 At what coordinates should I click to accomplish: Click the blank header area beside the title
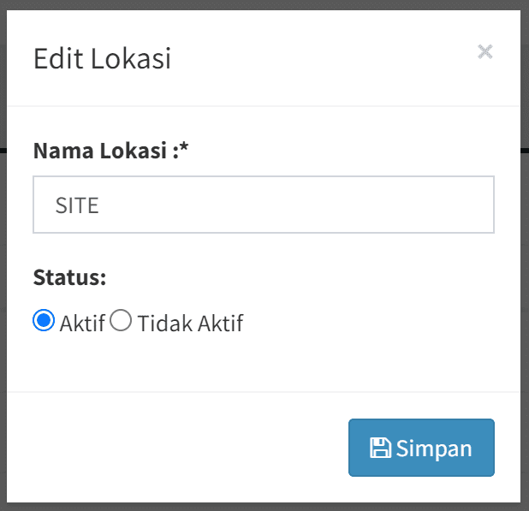pyautogui.click(x=325, y=58)
